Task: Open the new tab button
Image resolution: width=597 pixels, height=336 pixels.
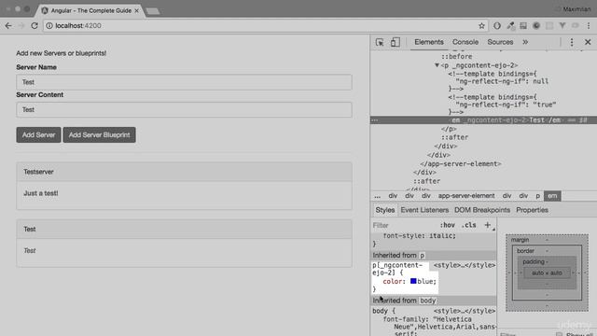Action: coord(153,11)
